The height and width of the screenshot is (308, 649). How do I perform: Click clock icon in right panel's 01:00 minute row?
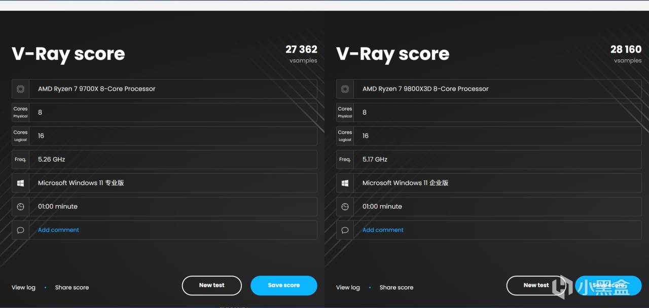tap(345, 207)
